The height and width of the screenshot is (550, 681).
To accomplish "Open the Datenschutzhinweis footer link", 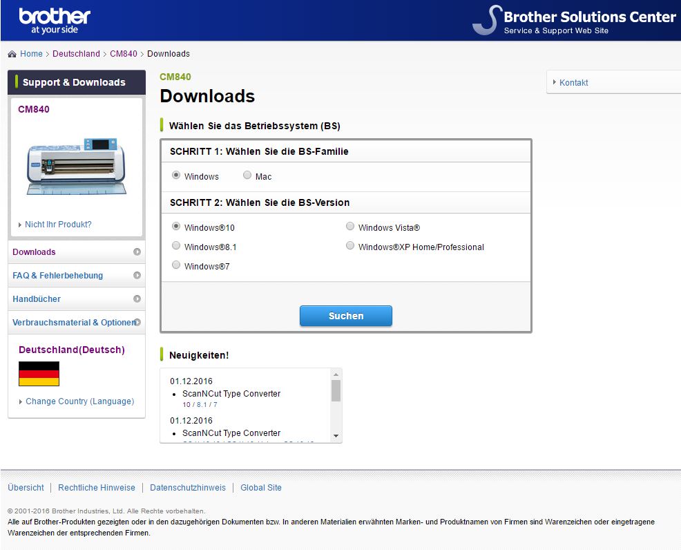I will [188, 488].
